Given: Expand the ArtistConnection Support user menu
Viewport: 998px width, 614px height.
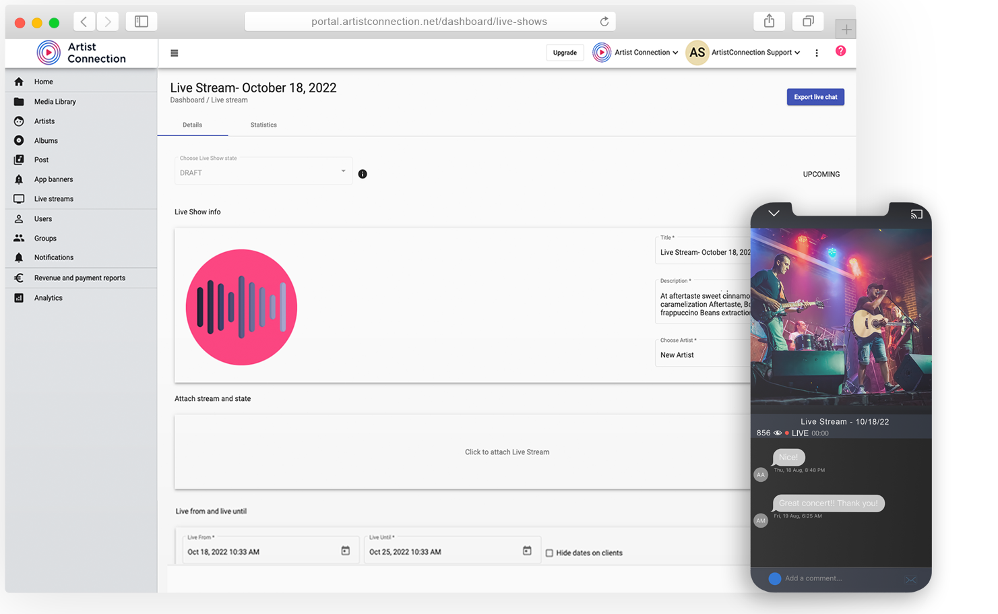Looking at the screenshot, I should point(755,53).
